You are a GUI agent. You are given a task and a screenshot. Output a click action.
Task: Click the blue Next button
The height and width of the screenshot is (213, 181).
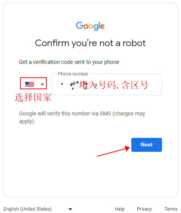pos(146,145)
